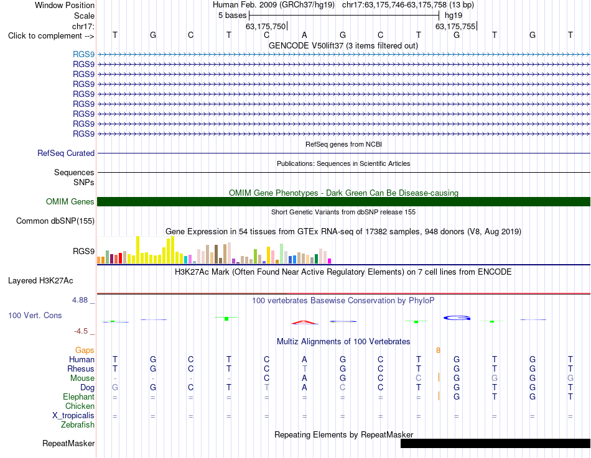Select the Rhesus alignment row label

(81, 369)
